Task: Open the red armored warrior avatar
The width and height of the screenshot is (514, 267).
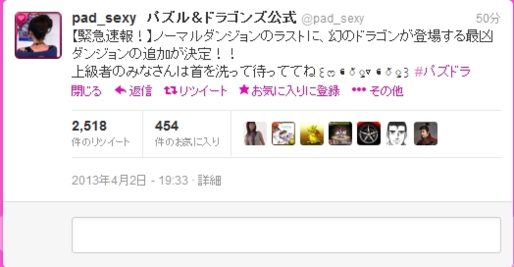Action: tap(425, 134)
